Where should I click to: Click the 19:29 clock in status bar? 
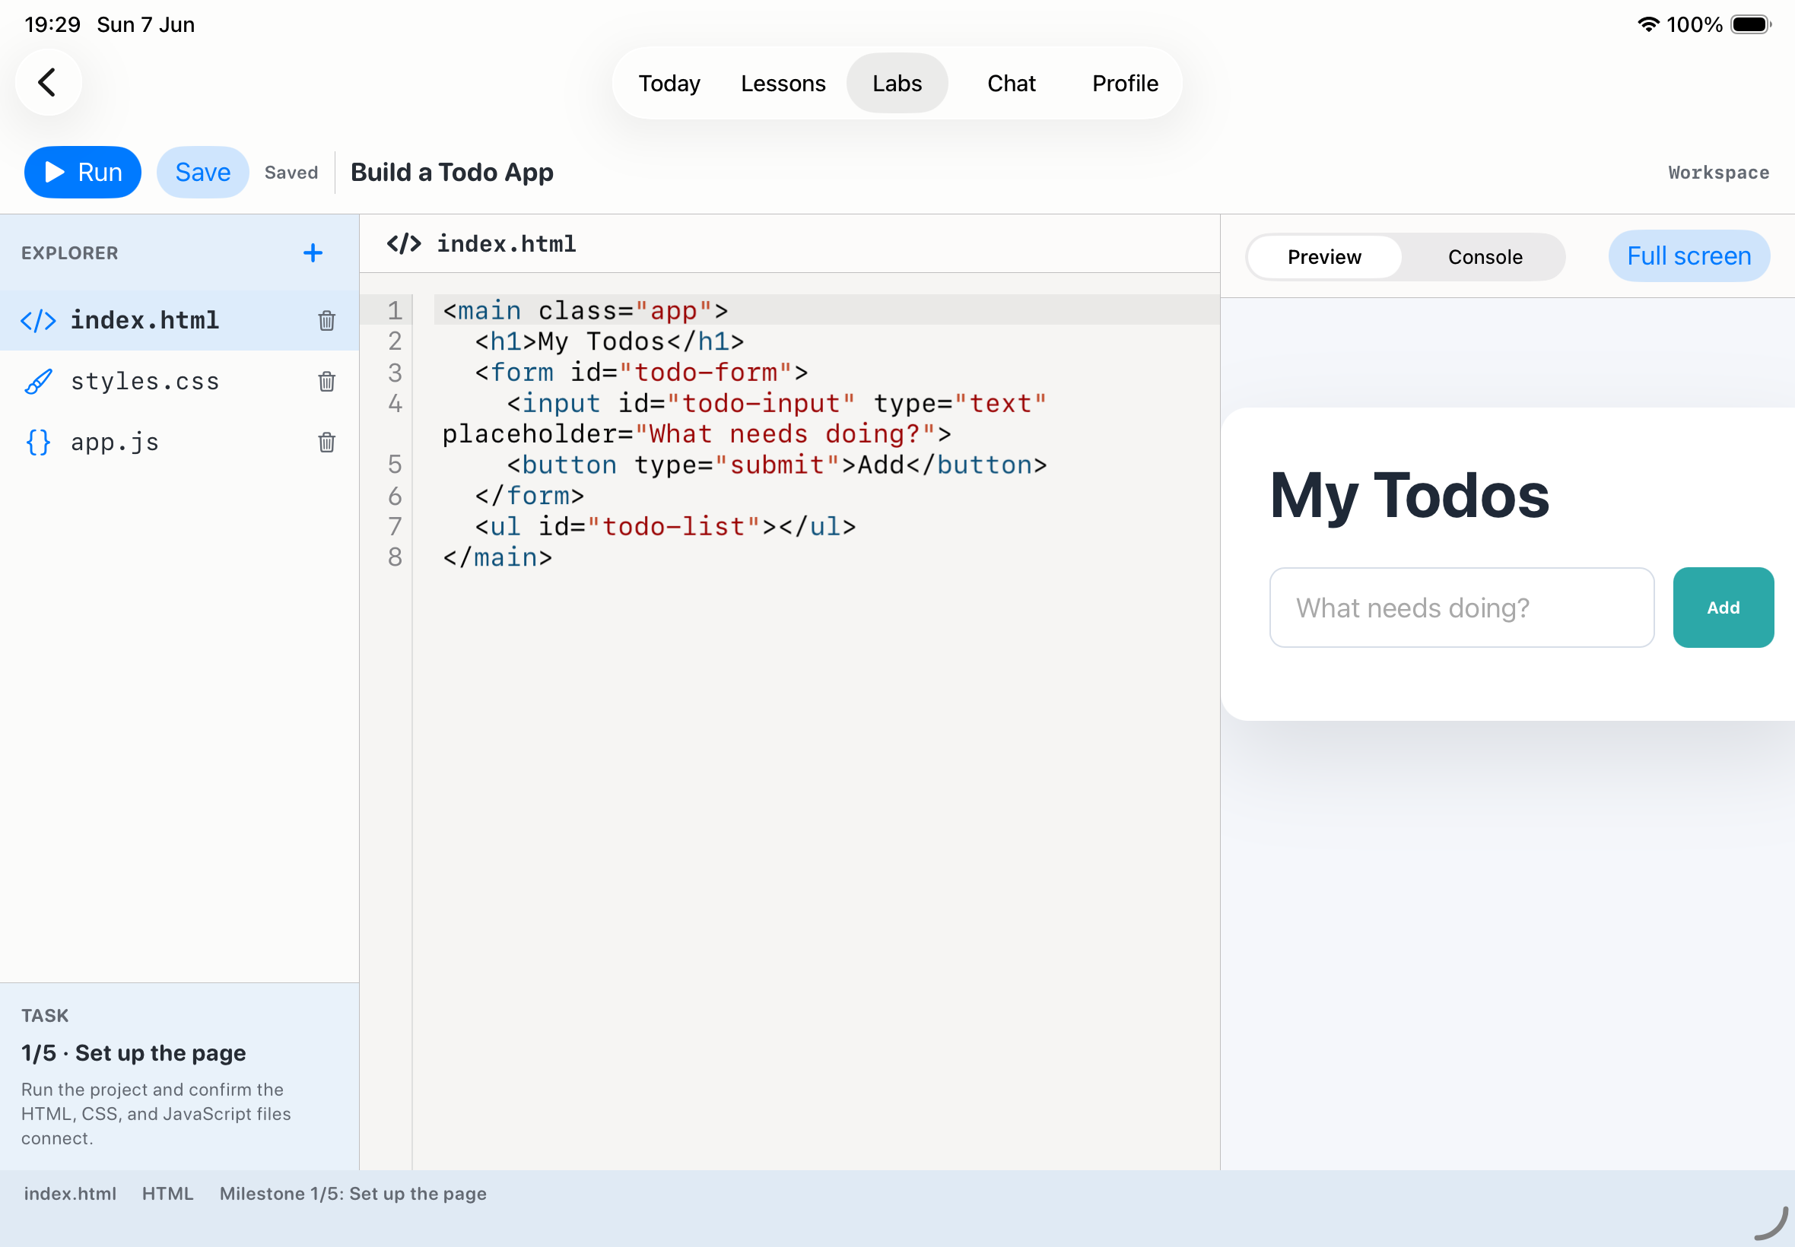52,24
